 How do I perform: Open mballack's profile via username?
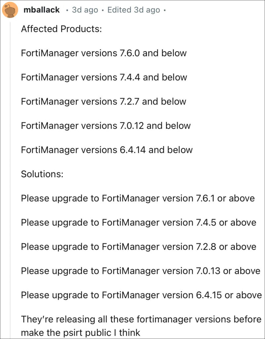tap(41, 10)
